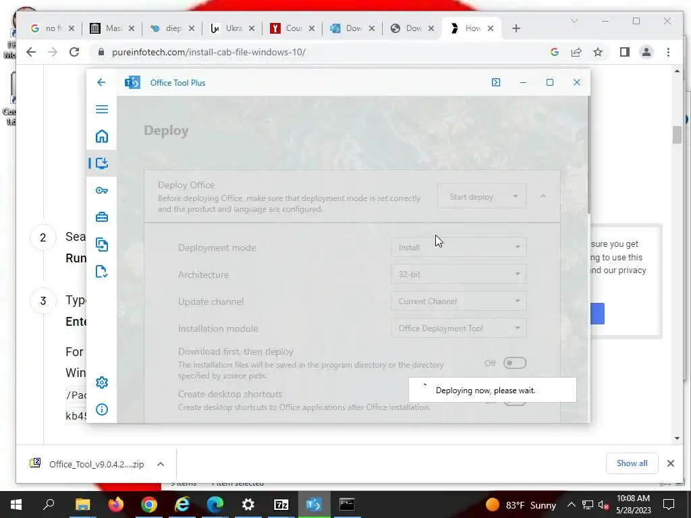The width and height of the screenshot is (691, 518).
Task: Open Internet Explorer from taskbar
Action: click(x=182, y=505)
